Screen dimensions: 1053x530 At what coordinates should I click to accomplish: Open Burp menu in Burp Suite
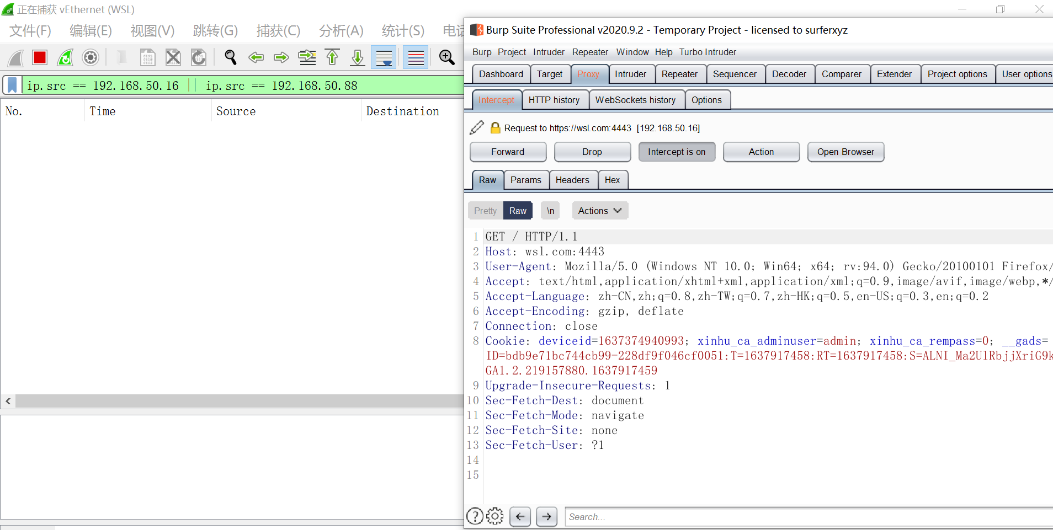click(x=482, y=52)
